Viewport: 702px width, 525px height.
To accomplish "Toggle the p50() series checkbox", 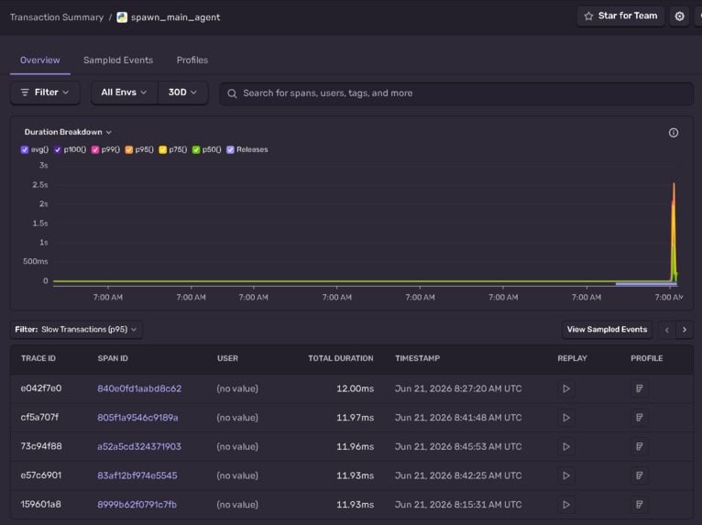I will point(196,149).
